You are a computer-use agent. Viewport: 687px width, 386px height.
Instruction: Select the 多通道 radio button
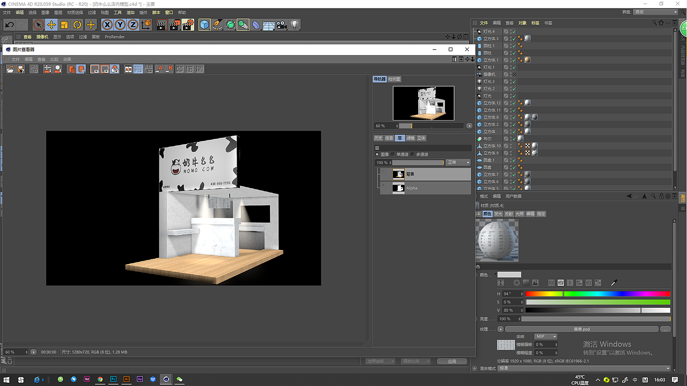coord(413,154)
